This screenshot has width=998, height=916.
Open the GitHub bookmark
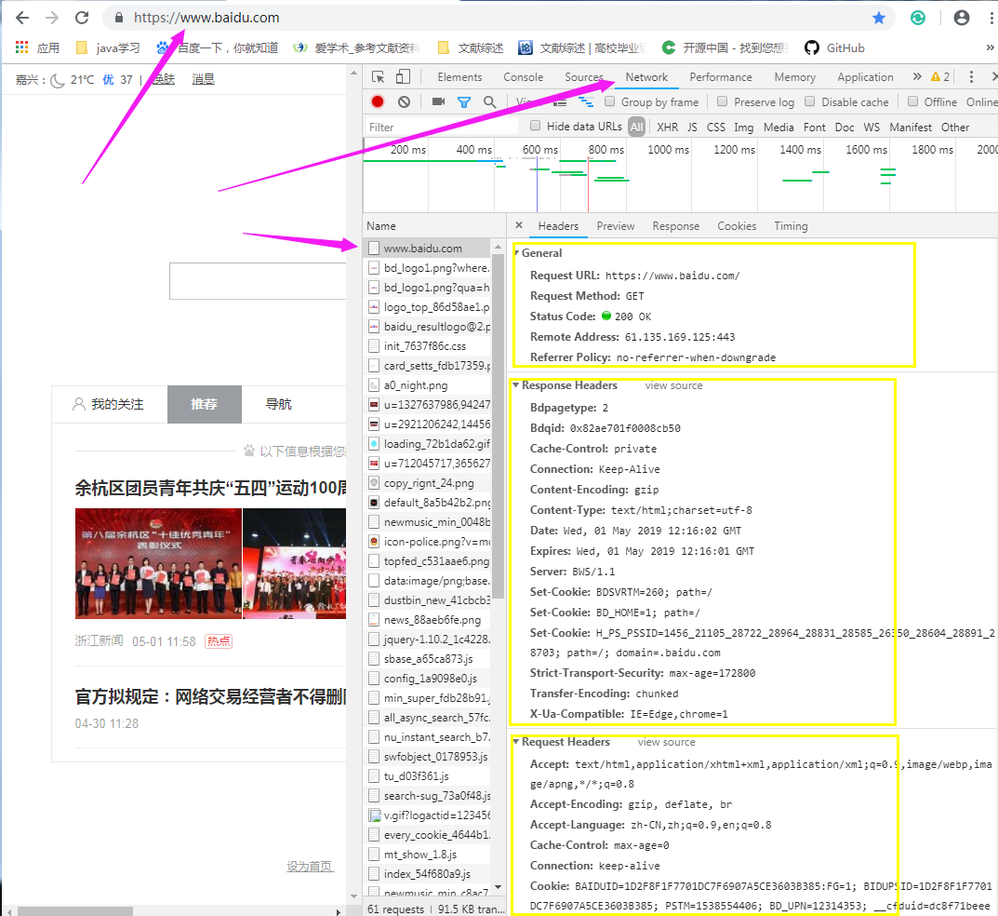pyautogui.click(x=834, y=47)
